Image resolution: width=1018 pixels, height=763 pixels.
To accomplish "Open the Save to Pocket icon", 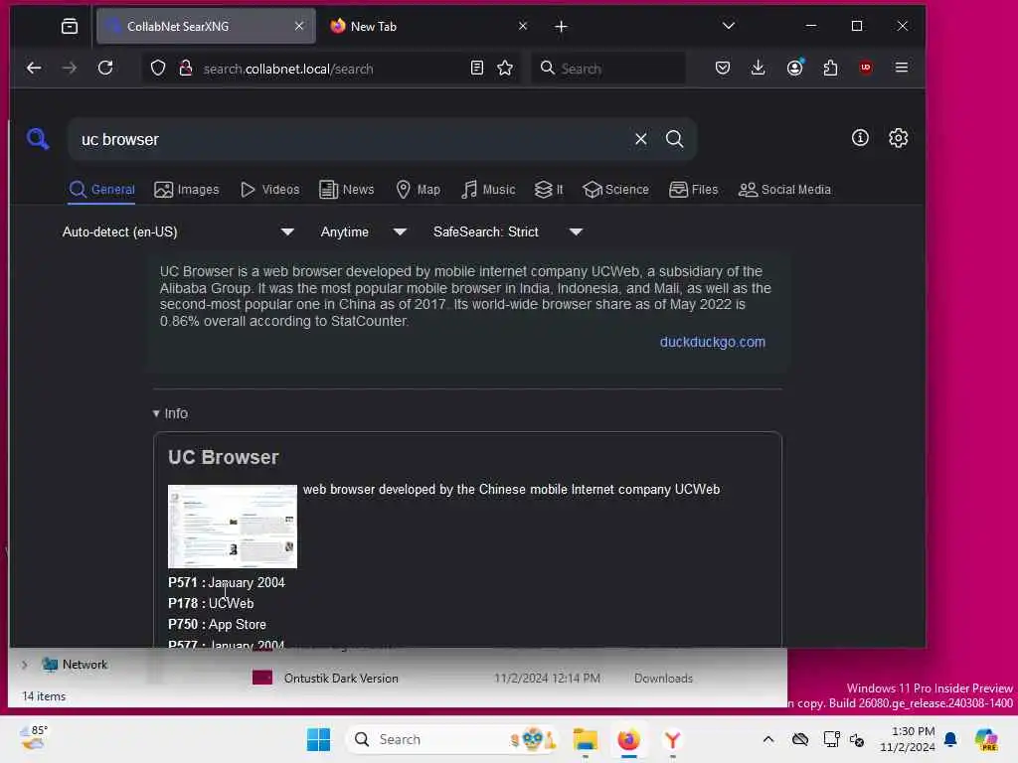I will point(723,68).
